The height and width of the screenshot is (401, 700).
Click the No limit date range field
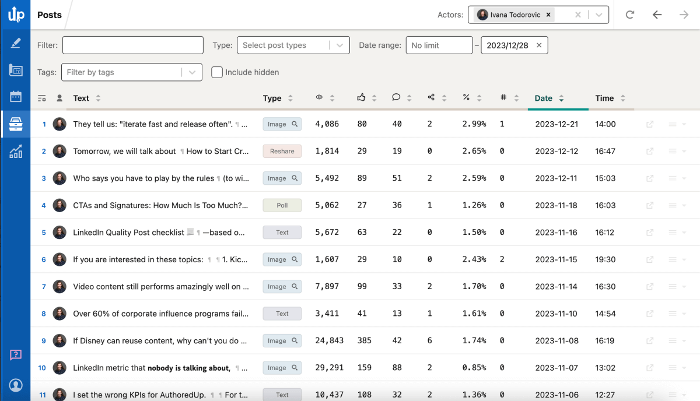[439, 45]
